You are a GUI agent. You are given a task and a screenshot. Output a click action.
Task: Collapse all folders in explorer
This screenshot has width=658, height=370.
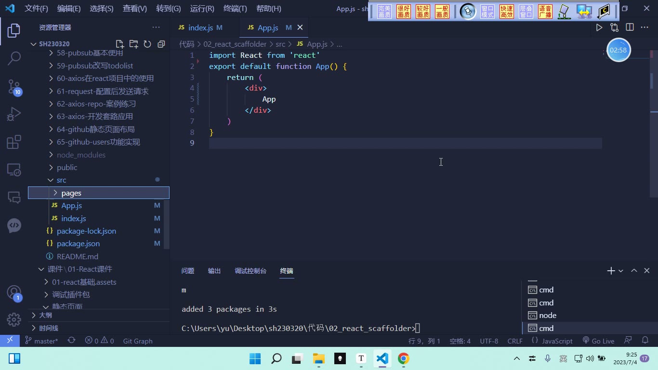pyautogui.click(x=161, y=44)
